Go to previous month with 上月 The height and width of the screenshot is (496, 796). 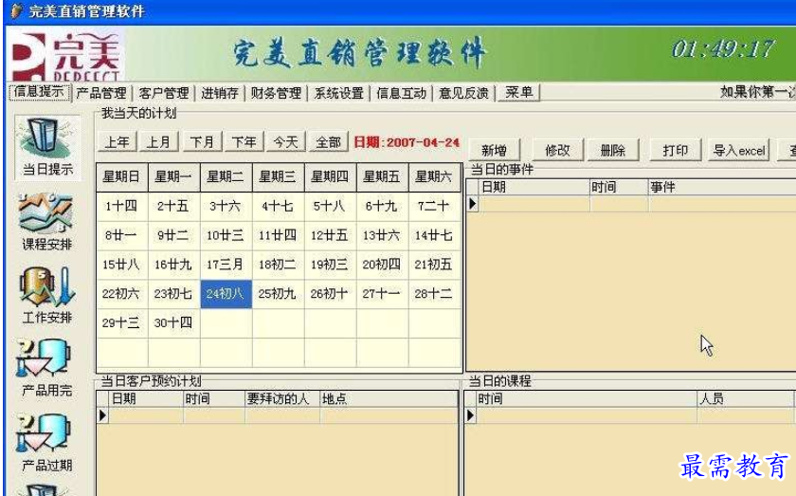tap(159, 142)
